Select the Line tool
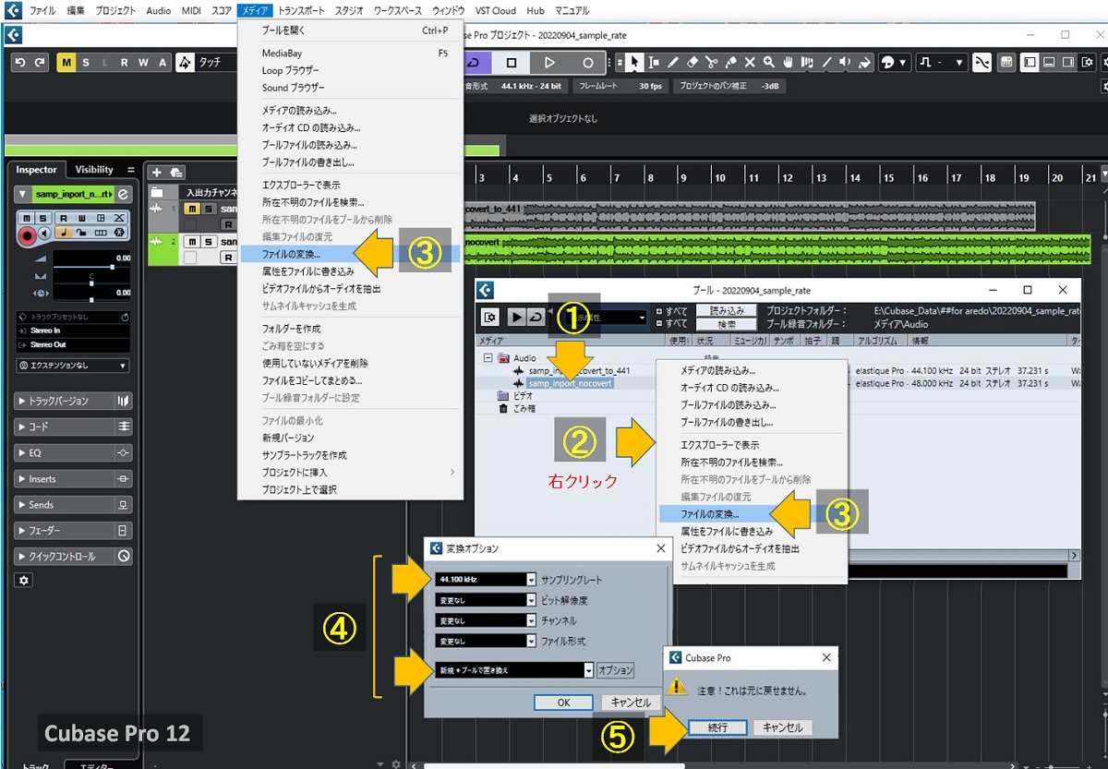Image resolution: width=1108 pixels, height=769 pixels. click(827, 62)
